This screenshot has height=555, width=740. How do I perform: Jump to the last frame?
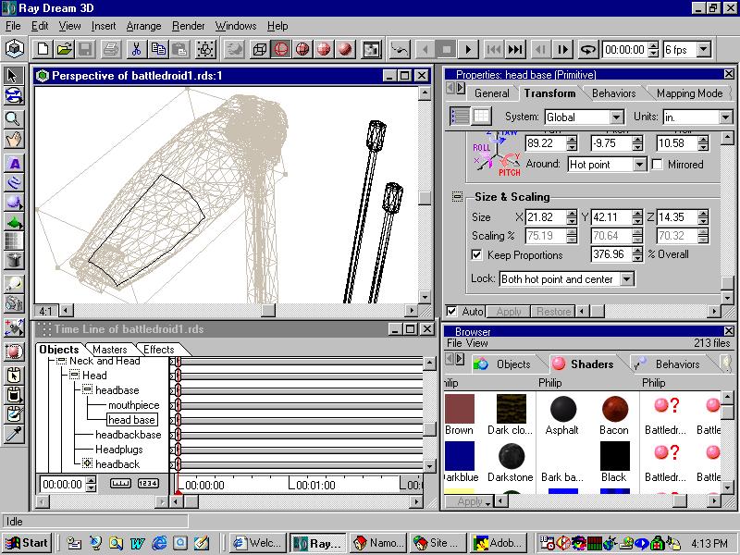(515, 49)
